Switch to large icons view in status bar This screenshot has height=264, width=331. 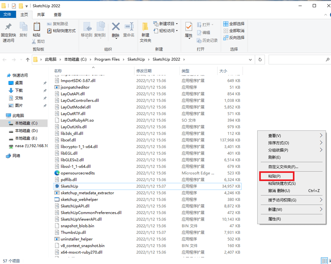coord(329,261)
